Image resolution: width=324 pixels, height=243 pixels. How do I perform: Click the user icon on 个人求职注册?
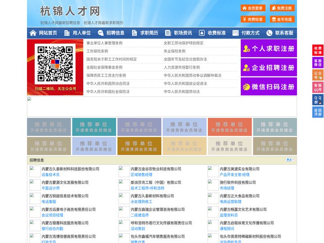246,49
